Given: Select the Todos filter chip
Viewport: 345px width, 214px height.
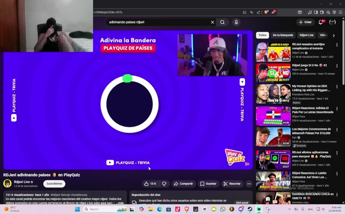Looking at the screenshot, I should pos(262,35).
